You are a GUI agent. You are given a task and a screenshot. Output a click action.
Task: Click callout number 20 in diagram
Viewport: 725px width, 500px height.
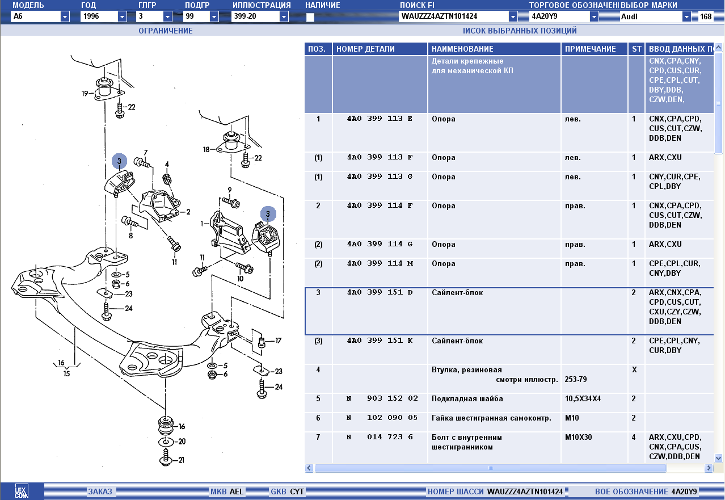tap(182, 442)
